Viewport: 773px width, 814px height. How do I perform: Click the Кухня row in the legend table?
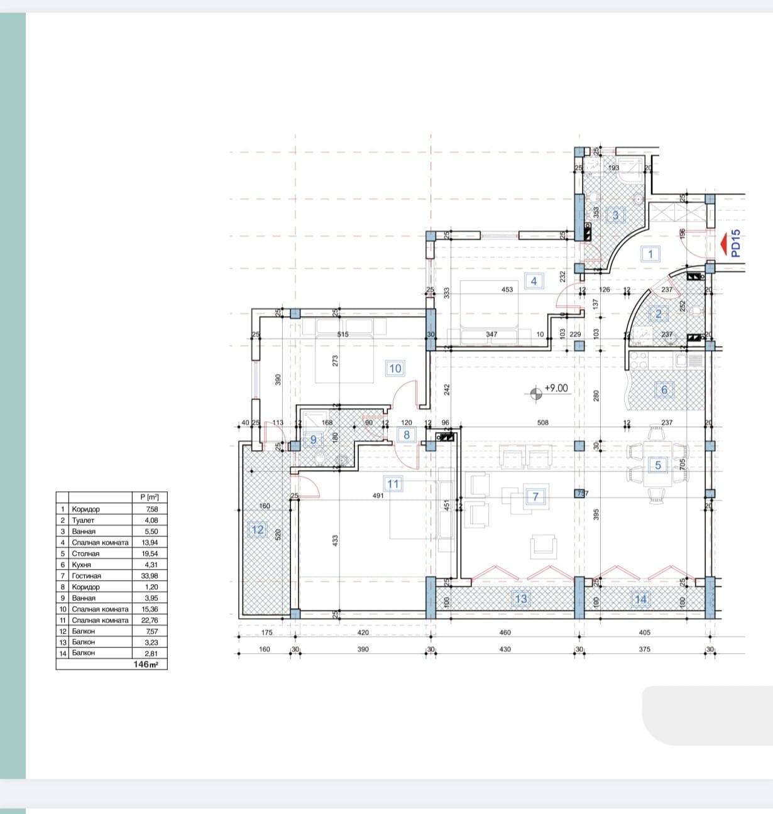tap(111, 565)
